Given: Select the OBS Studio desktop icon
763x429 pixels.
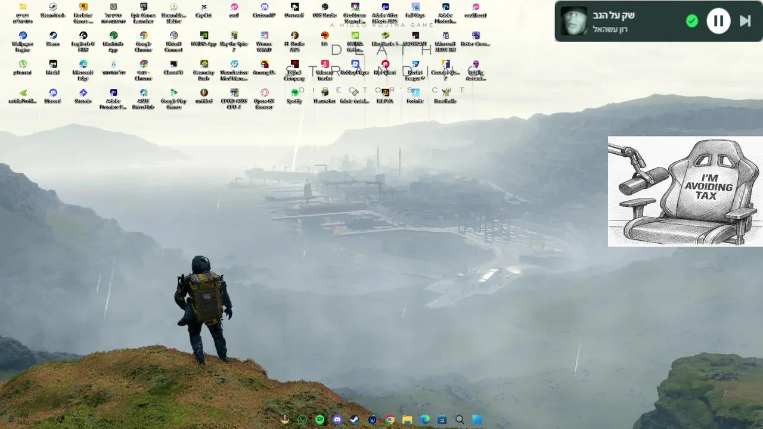Looking at the screenshot, I should (325, 10).
